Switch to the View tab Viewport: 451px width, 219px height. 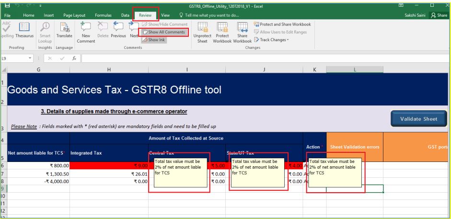[x=165, y=15]
